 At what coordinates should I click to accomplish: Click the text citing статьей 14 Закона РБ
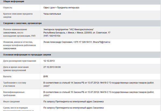coord(99,84)
